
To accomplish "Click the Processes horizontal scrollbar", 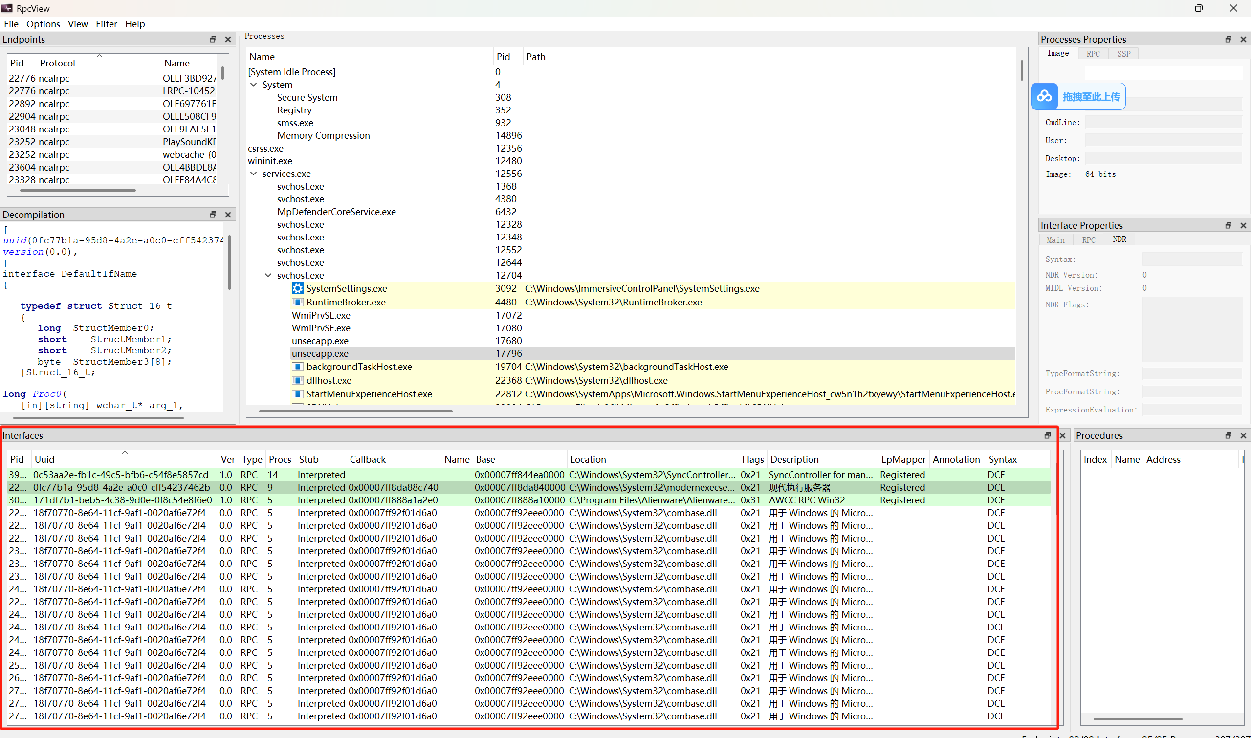I will click(355, 411).
